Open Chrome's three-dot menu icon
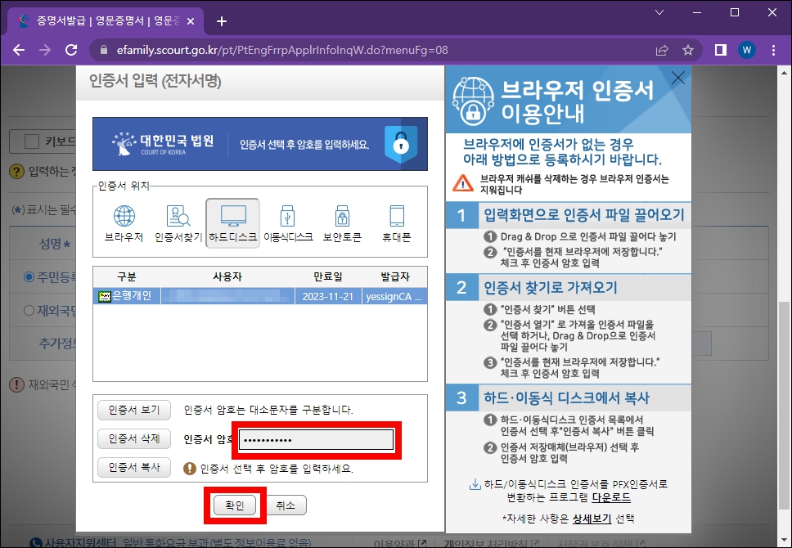This screenshot has height=548, width=792. point(773,50)
